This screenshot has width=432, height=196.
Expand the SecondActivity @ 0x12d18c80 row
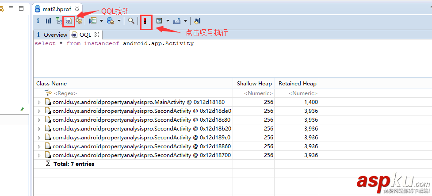coord(39,120)
